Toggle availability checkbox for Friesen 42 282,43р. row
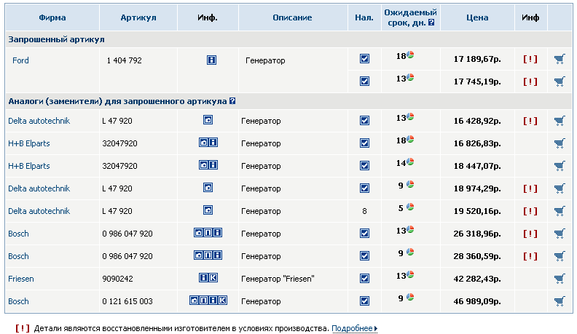Image resolution: width=577 pixels, height=334 pixels. pyautogui.click(x=364, y=279)
